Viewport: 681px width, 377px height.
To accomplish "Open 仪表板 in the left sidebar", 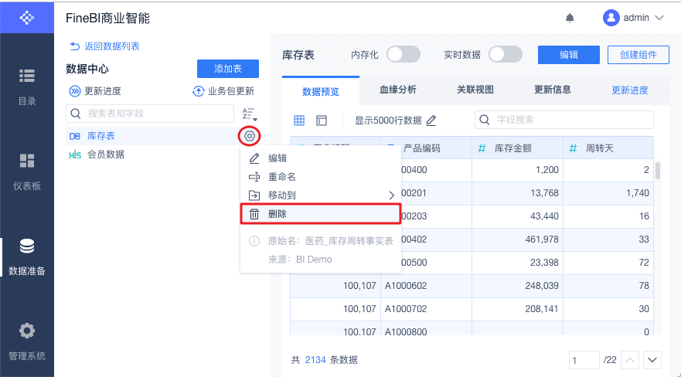I will click(x=27, y=171).
